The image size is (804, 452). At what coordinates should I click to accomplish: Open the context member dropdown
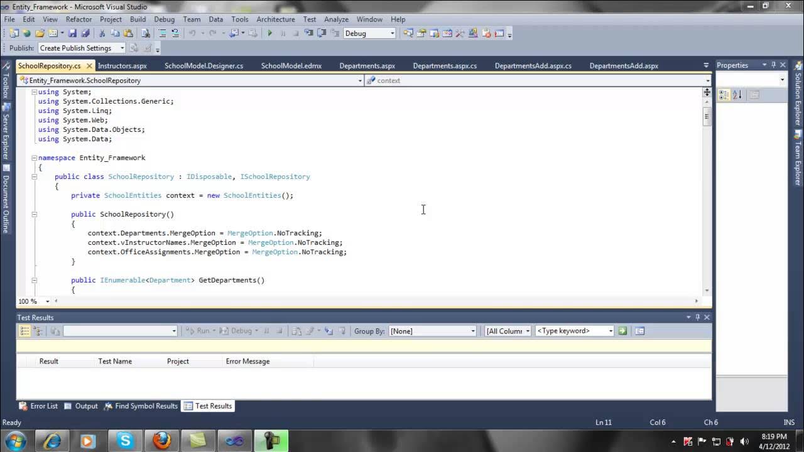[707, 80]
